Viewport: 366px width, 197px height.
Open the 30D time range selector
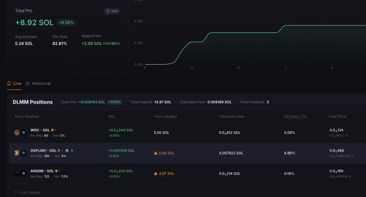click(x=112, y=11)
